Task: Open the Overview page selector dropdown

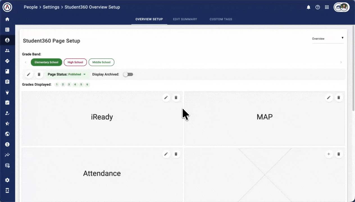Action: coord(328,39)
